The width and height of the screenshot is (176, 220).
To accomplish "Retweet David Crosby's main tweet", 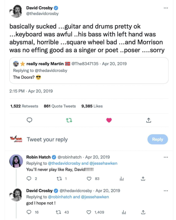I will (x=69, y=120).
